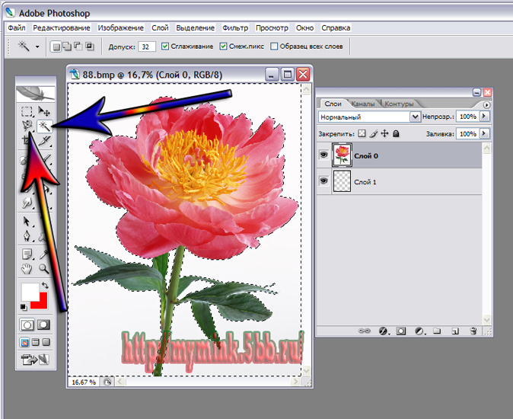The image size is (513, 419).
Task: Reset to default black and white colors
Action: coord(24,307)
